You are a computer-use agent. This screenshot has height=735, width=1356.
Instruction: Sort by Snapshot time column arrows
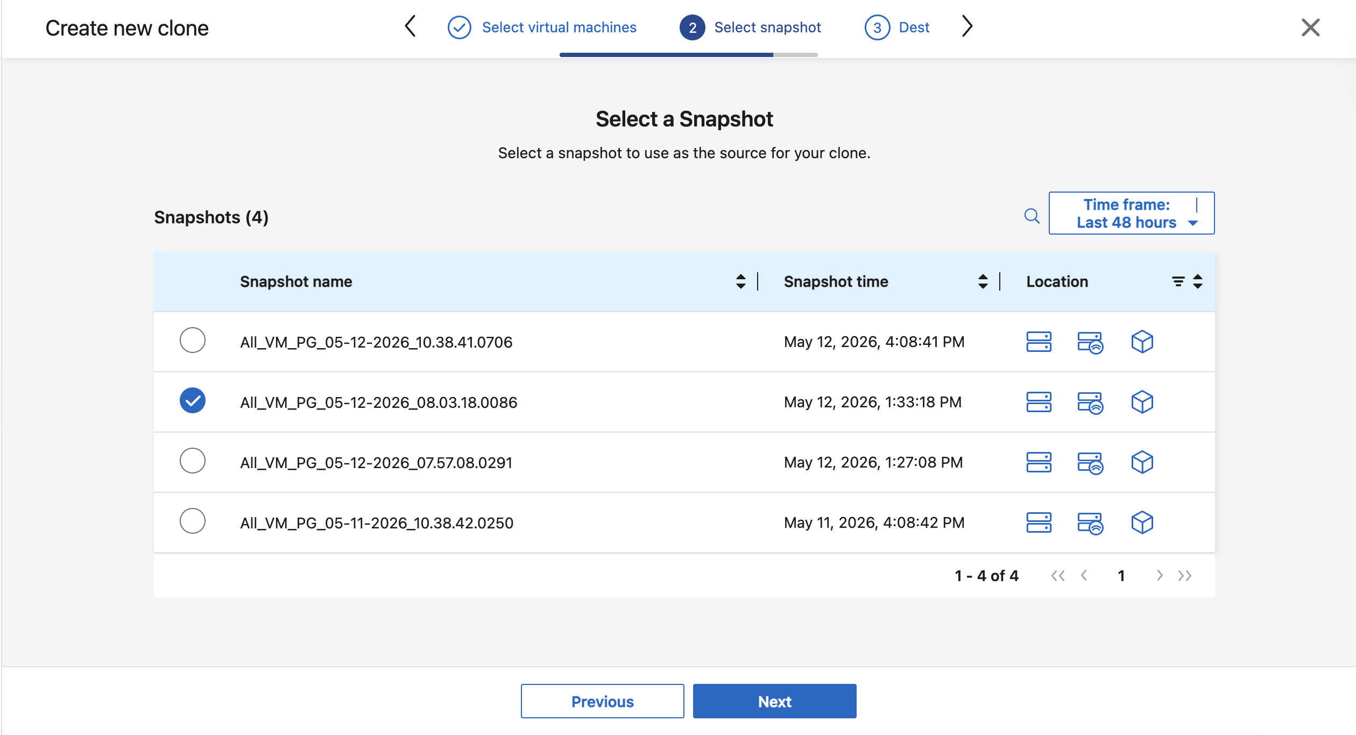983,281
